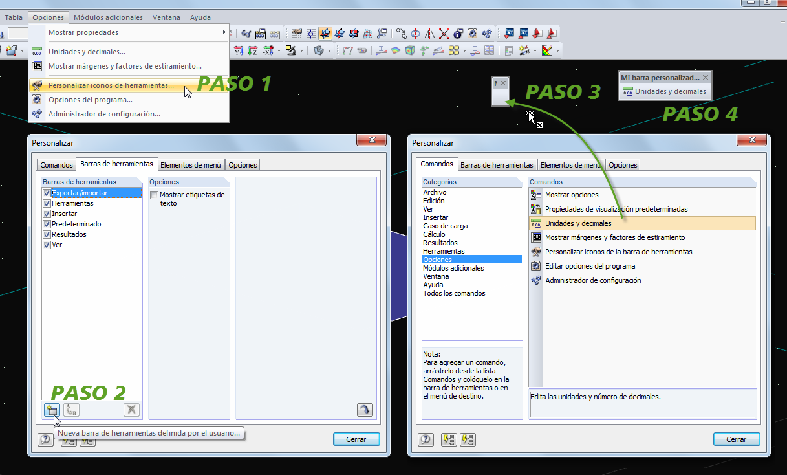The width and height of the screenshot is (787, 475).
Task: Open the Ventana menu
Action: 166,17
